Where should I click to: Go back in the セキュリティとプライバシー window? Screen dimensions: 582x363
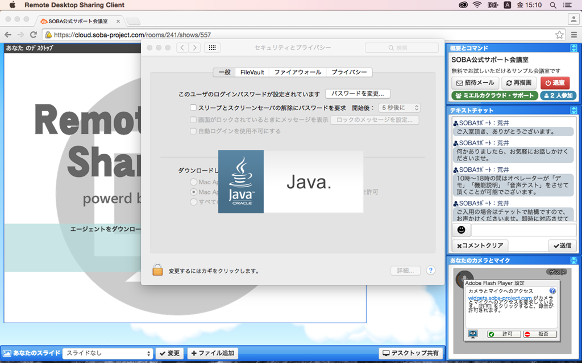[182, 48]
